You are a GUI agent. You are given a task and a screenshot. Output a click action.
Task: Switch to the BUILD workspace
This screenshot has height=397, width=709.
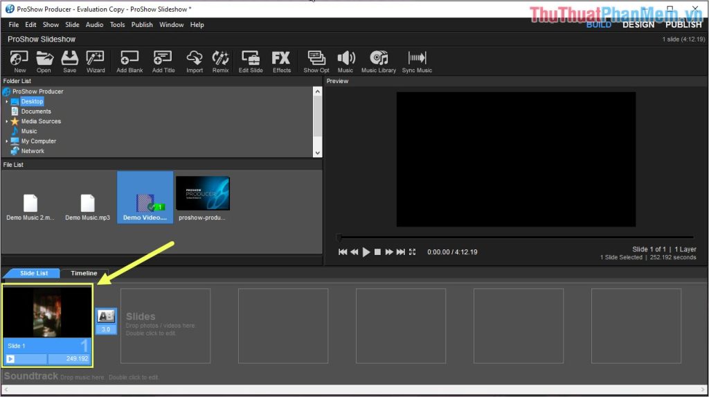599,25
